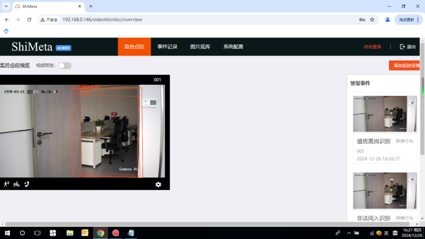Open the 图片底库 tab
The width and height of the screenshot is (425, 239).
tap(200, 47)
